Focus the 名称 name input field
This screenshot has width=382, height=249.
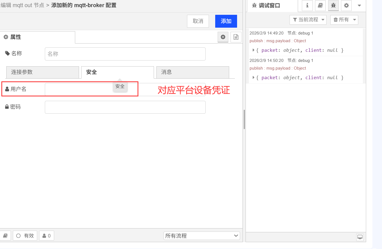coord(125,54)
